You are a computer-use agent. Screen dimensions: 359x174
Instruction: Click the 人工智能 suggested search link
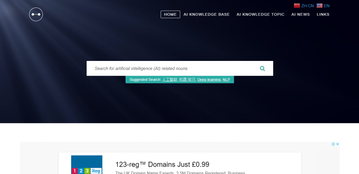click(170, 80)
